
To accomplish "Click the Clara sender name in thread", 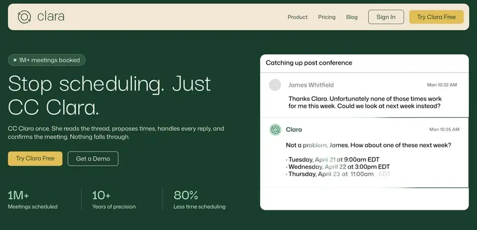I will [x=294, y=130].
